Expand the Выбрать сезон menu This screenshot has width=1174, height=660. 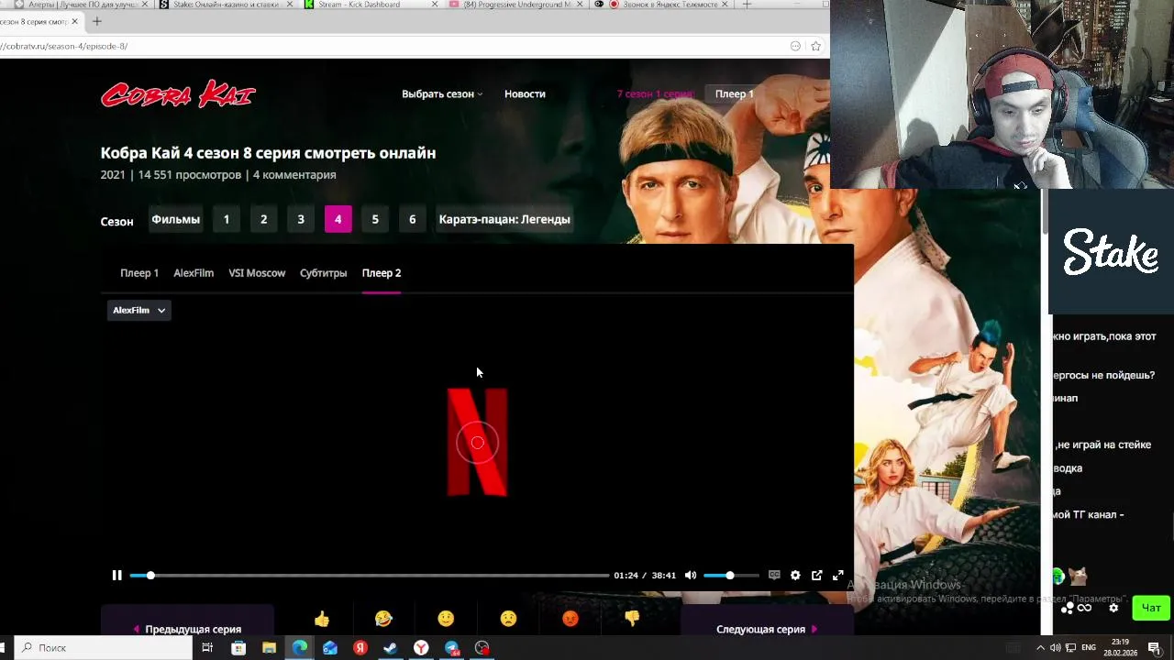(x=442, y=93)
